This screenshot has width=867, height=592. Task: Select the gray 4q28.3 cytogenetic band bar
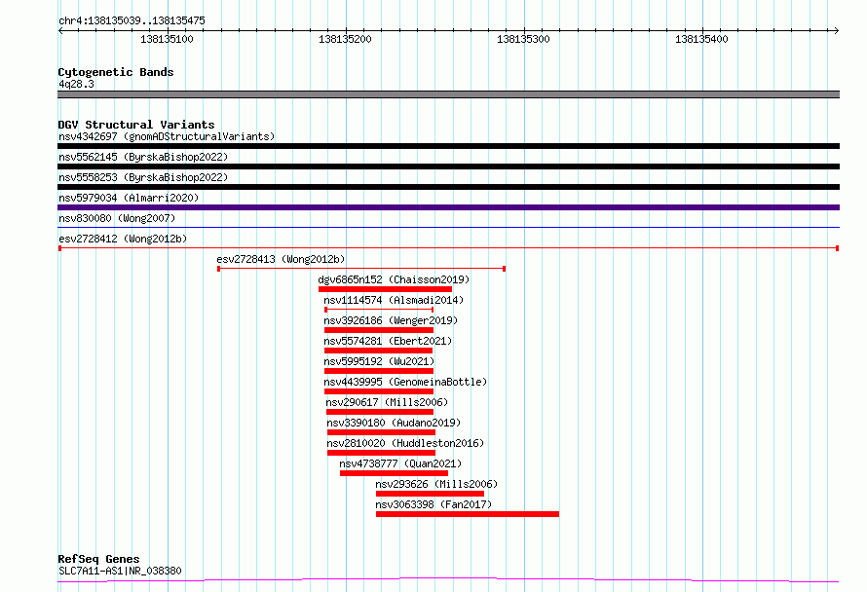point(448,94)
